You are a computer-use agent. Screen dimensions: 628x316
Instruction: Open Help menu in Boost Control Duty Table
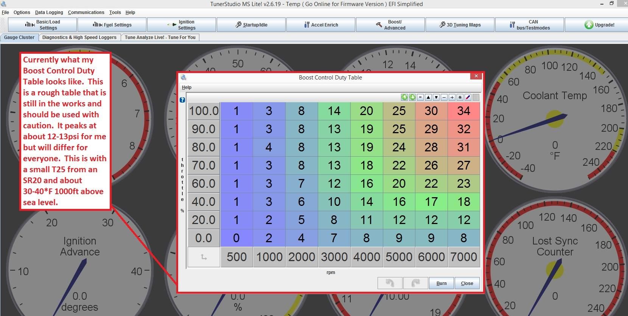pyautogui.click(x=187, y=87)
